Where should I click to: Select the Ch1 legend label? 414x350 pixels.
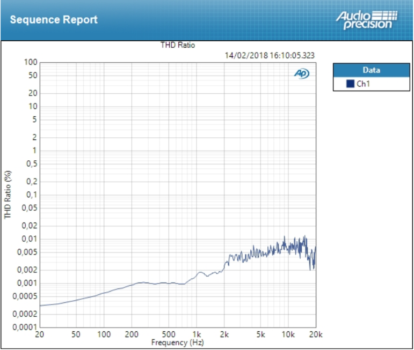tap(364, 84)
